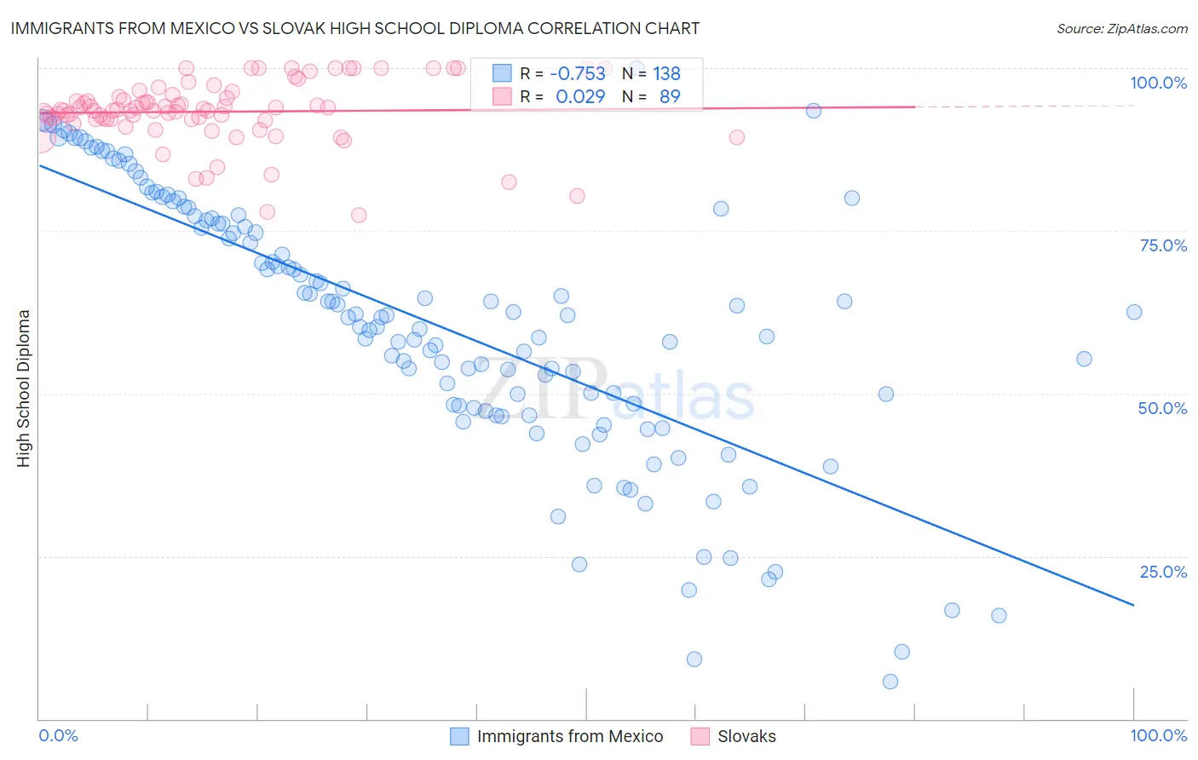Image resolution: width=1198 pixels, height=760 pixels.
Task: Select the Immigrants from Mexico legend label
Action: click(570, 736)
